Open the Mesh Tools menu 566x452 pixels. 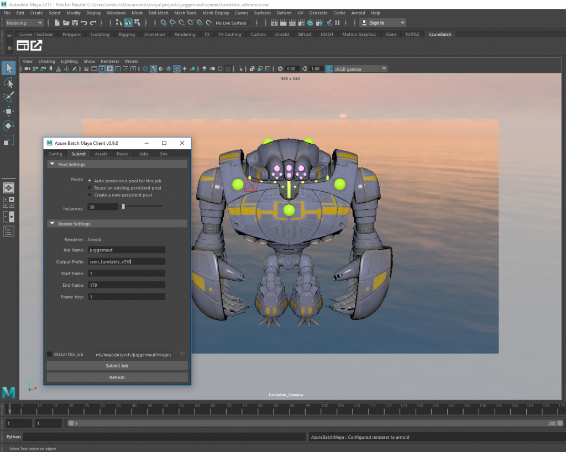coord(185,13)
